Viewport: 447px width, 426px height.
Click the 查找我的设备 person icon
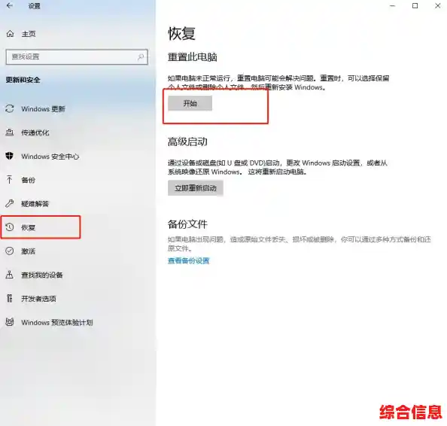coord(10,275)
